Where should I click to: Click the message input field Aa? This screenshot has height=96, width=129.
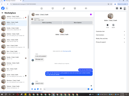65,89
